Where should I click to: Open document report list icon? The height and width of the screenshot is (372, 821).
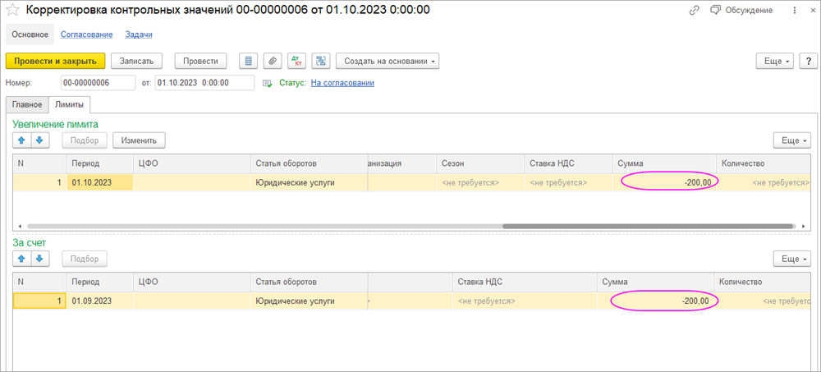(x=249, y=62)
